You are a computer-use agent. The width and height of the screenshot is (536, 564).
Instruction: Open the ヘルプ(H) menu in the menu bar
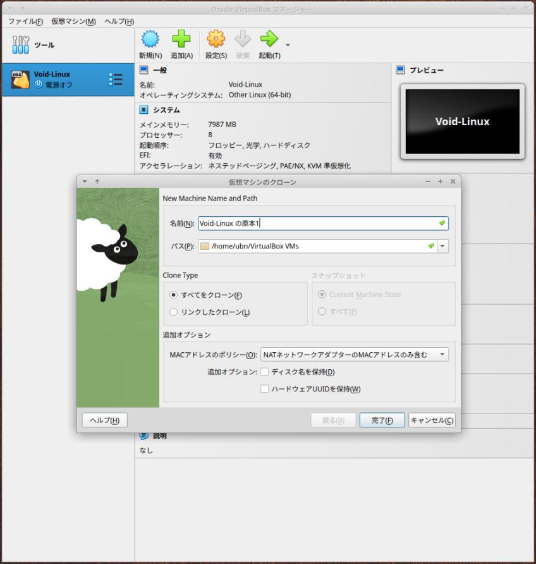click(x=119, y=21)
